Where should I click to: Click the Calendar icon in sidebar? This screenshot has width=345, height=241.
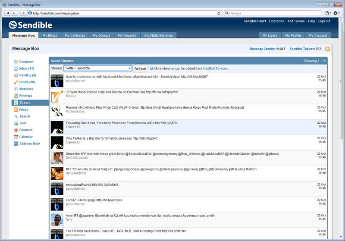click(16, 137)
